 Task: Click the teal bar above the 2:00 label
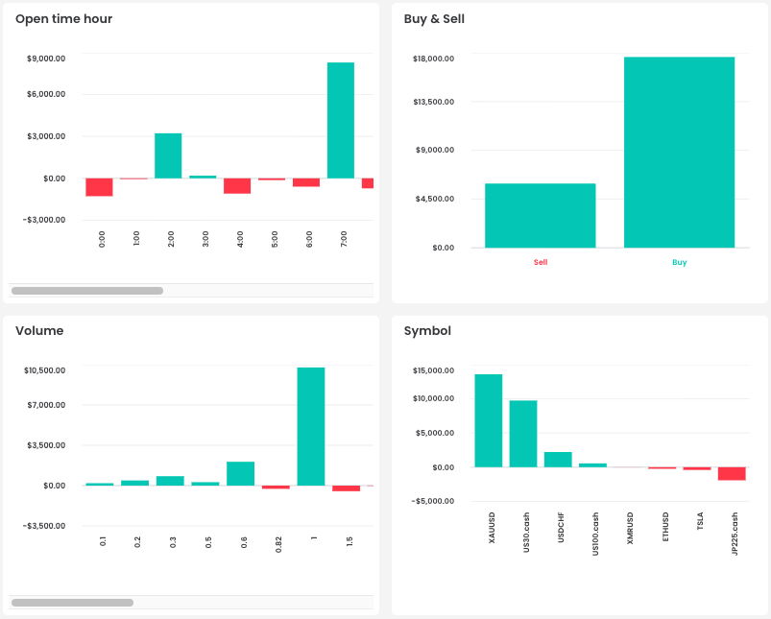coord(170,158)
